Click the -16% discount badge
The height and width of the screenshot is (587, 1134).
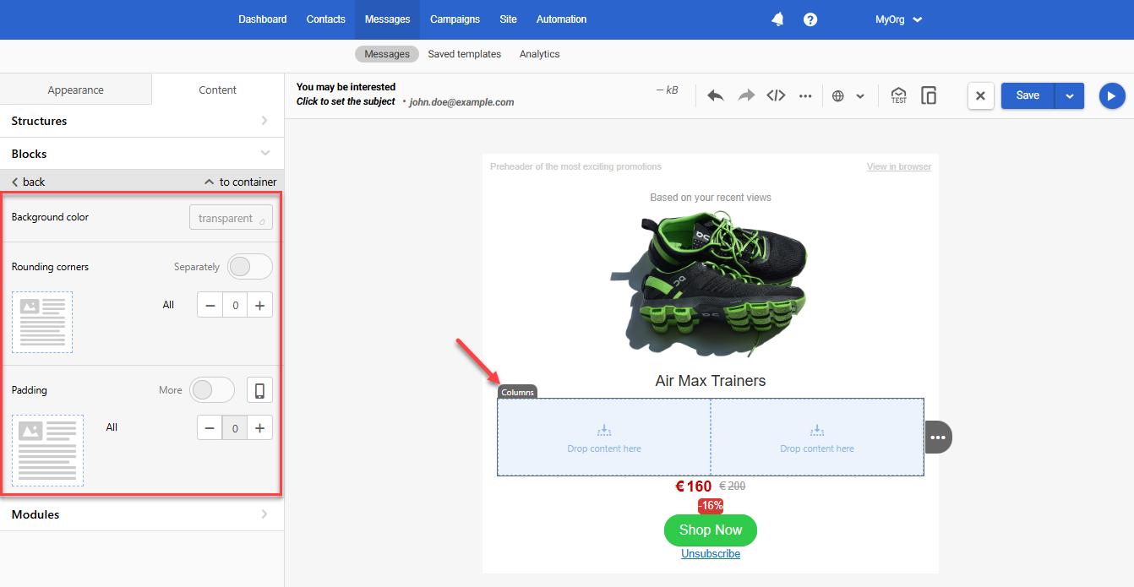[x=710, y=506]
